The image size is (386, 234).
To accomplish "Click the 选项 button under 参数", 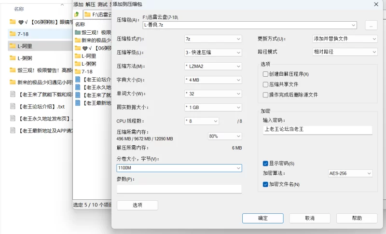I will pos(138,205).
